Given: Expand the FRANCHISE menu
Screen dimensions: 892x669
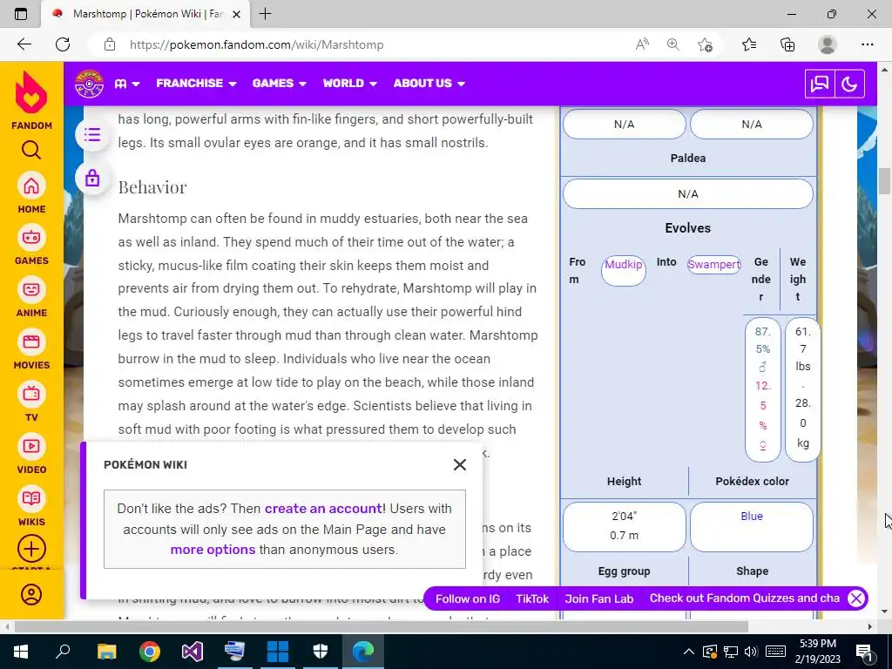Looking at the screenshot, I should click(196, 83).
